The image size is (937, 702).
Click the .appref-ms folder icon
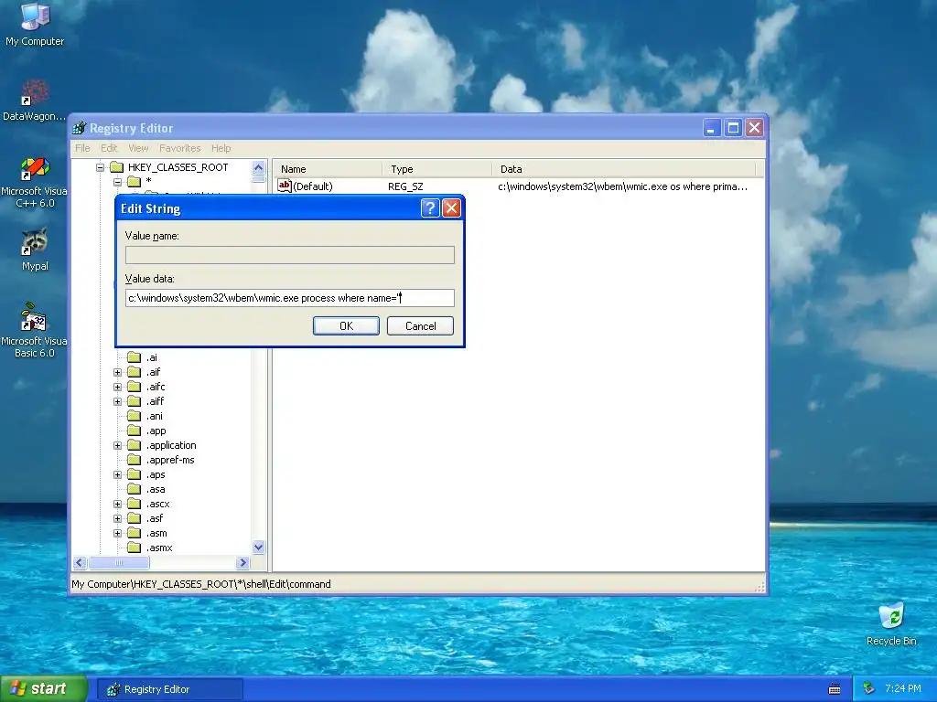tap(135, 460)
